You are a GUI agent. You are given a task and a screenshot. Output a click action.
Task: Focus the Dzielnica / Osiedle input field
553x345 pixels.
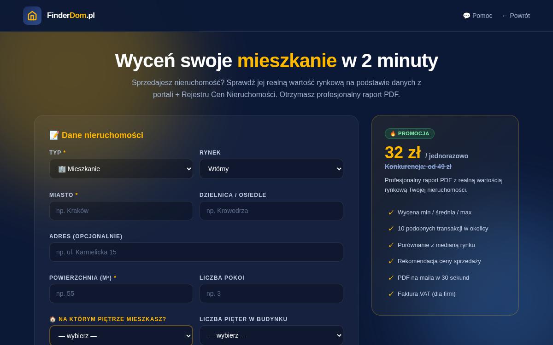click(x=271, y=211)
